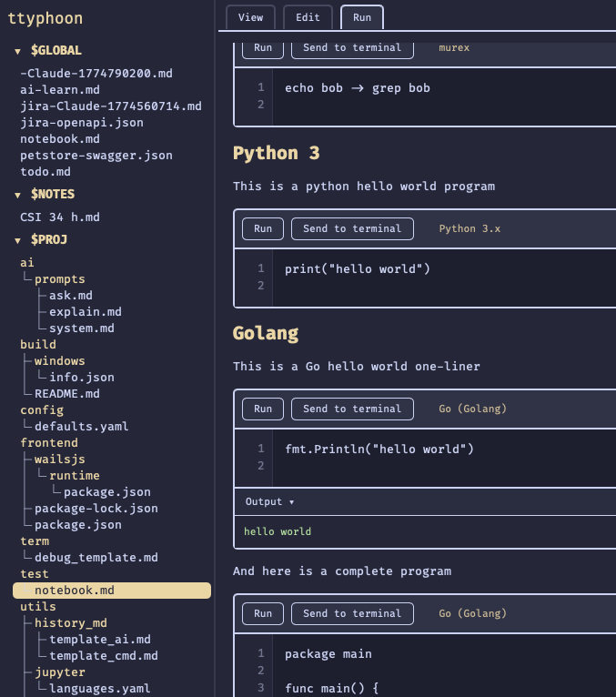Open CSI 34 h.md note

(x=60, y=217)
